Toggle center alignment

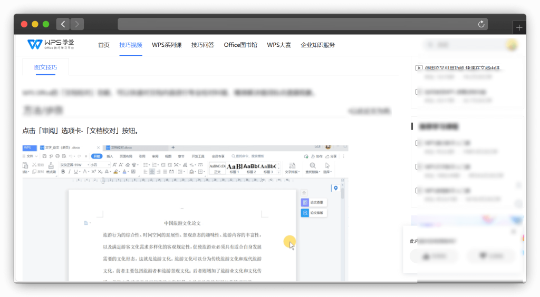click(x=152, y=172)
